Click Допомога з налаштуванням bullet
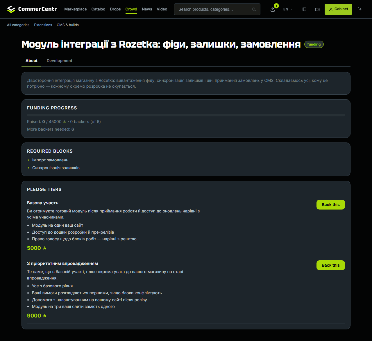The height and width of the screenshot is (341, 372). pyautogui.click(x=90, y=300)
